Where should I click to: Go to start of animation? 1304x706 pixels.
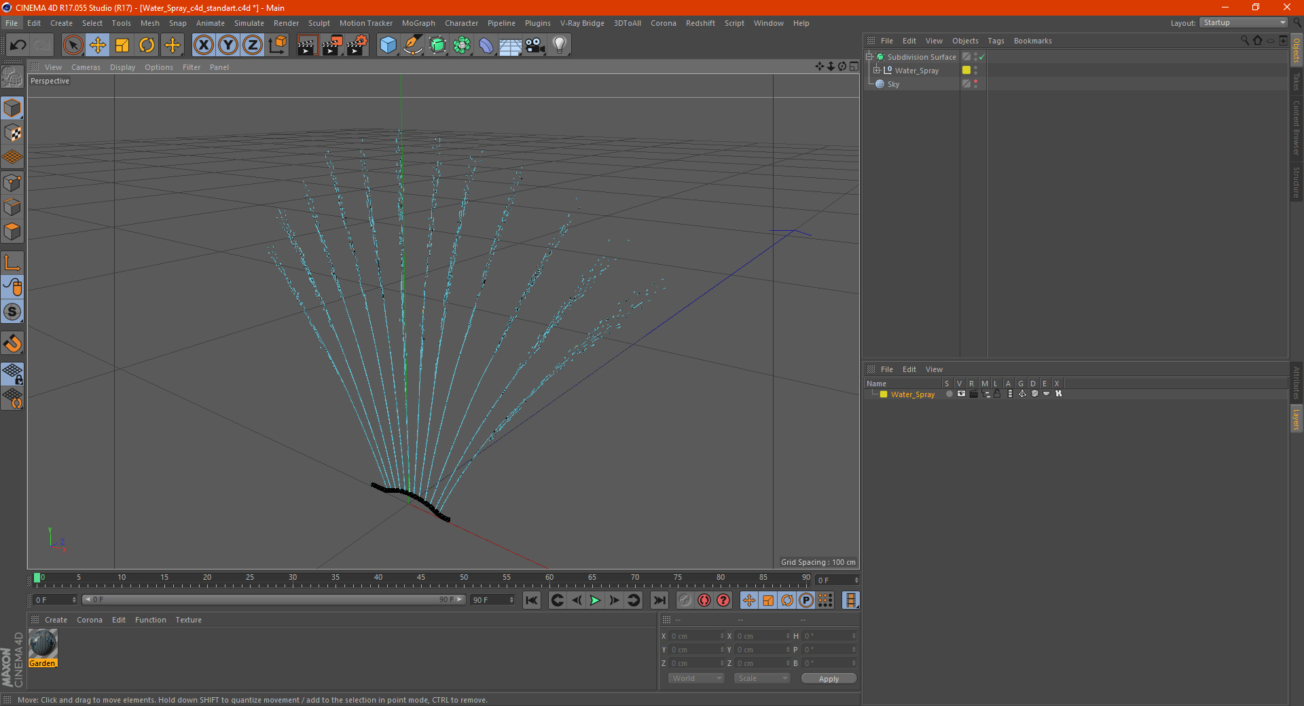pyautogui.click(x=532, y=600)
